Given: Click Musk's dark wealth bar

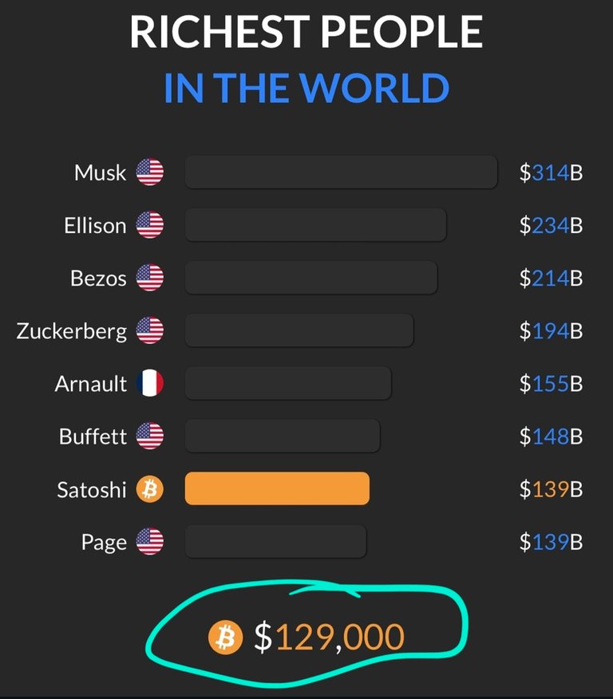Looking at the screenshot, I should click(x=341, y=172).
